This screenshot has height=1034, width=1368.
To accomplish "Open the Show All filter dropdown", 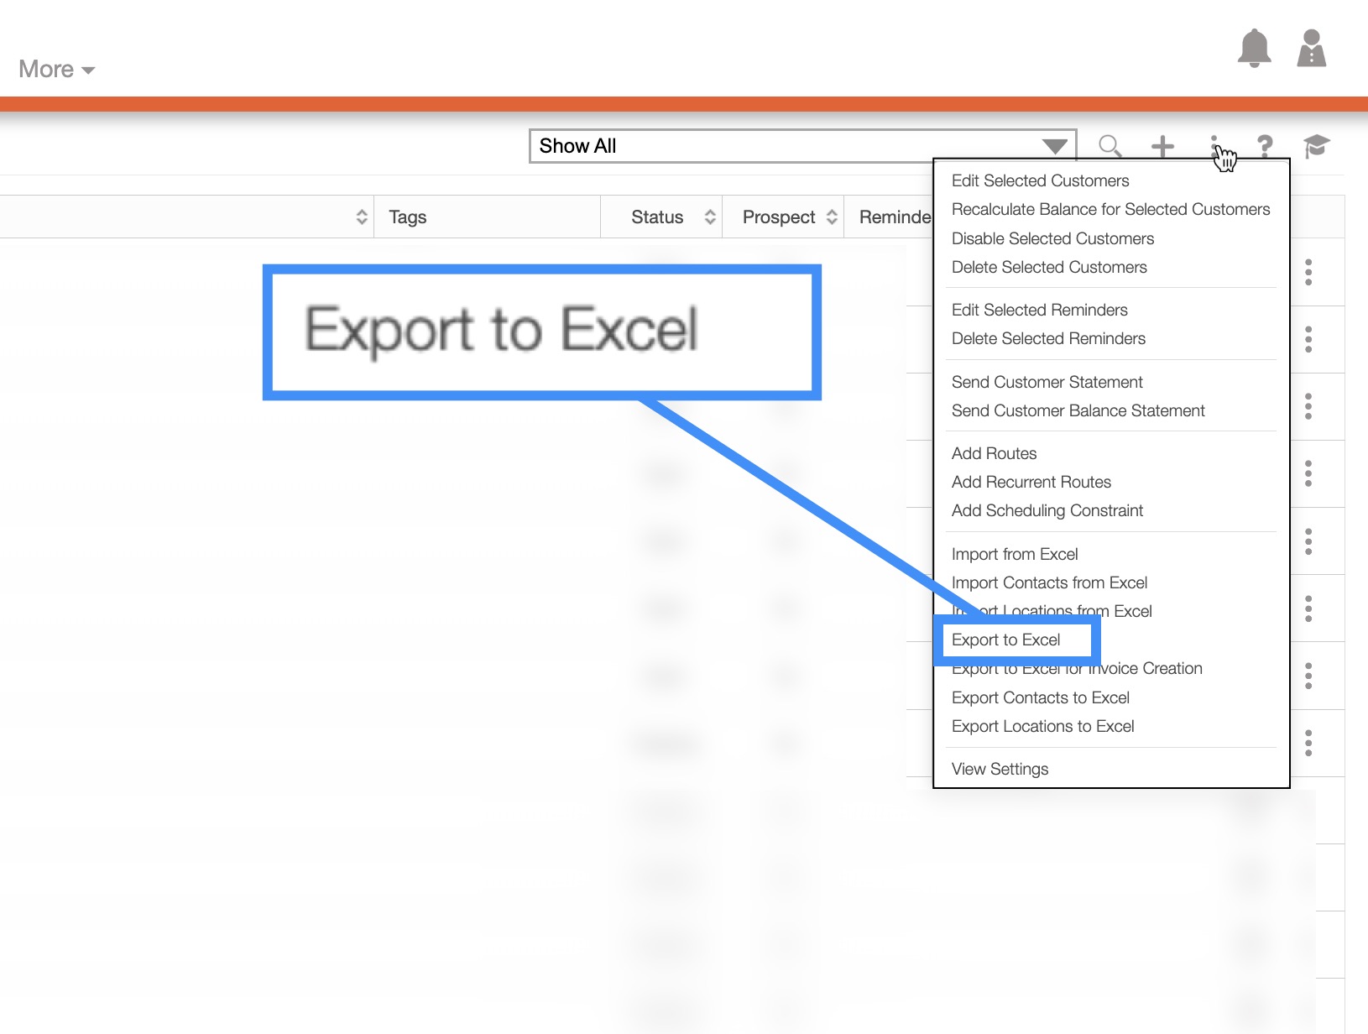I will point(802,146).
